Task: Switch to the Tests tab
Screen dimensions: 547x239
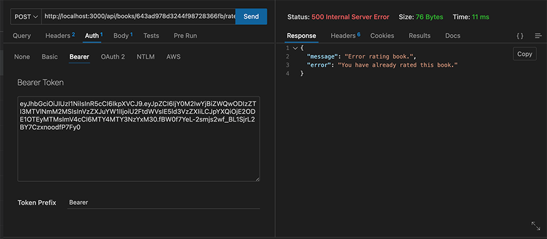Action: (x=151, y=35)
